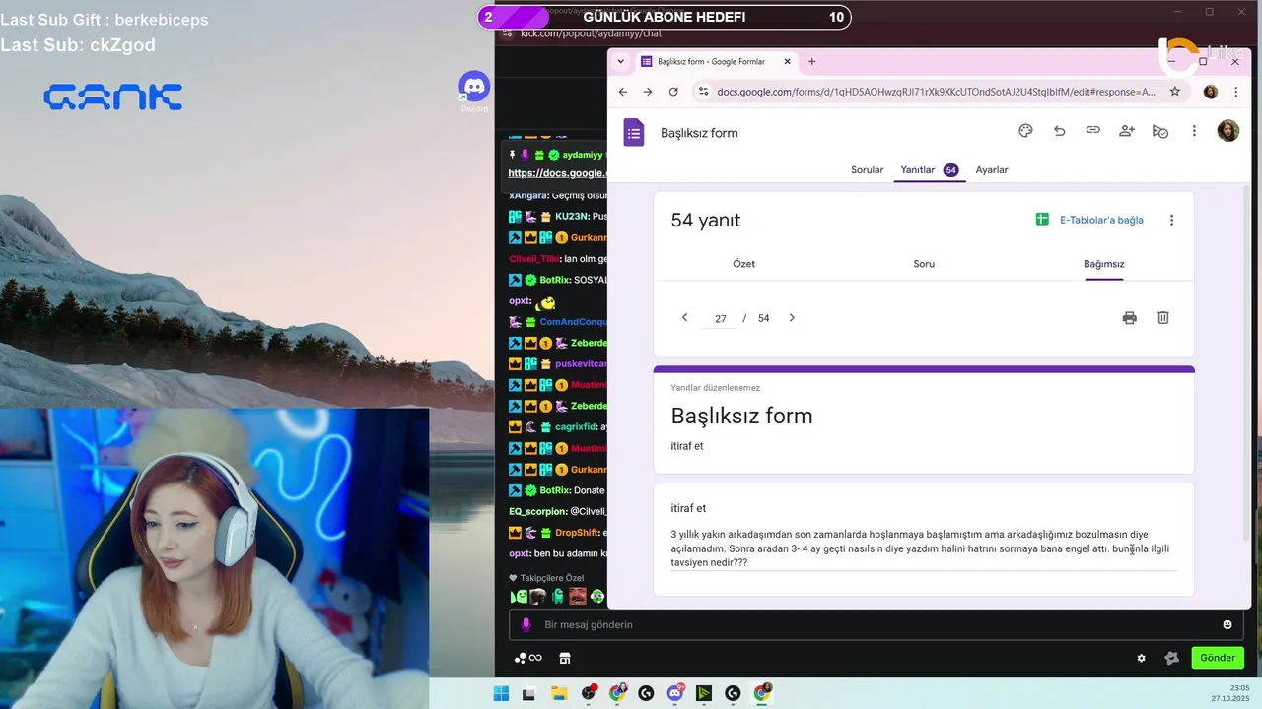1262x709 pixels.
Task: Click the undo arrow in Forms header
Action: click(1059, 131)
